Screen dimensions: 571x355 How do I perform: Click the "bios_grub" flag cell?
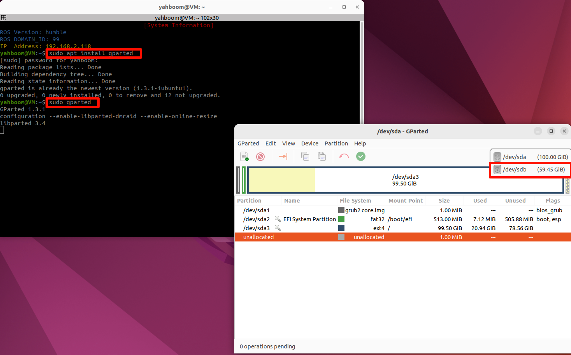tap(549, 210)
